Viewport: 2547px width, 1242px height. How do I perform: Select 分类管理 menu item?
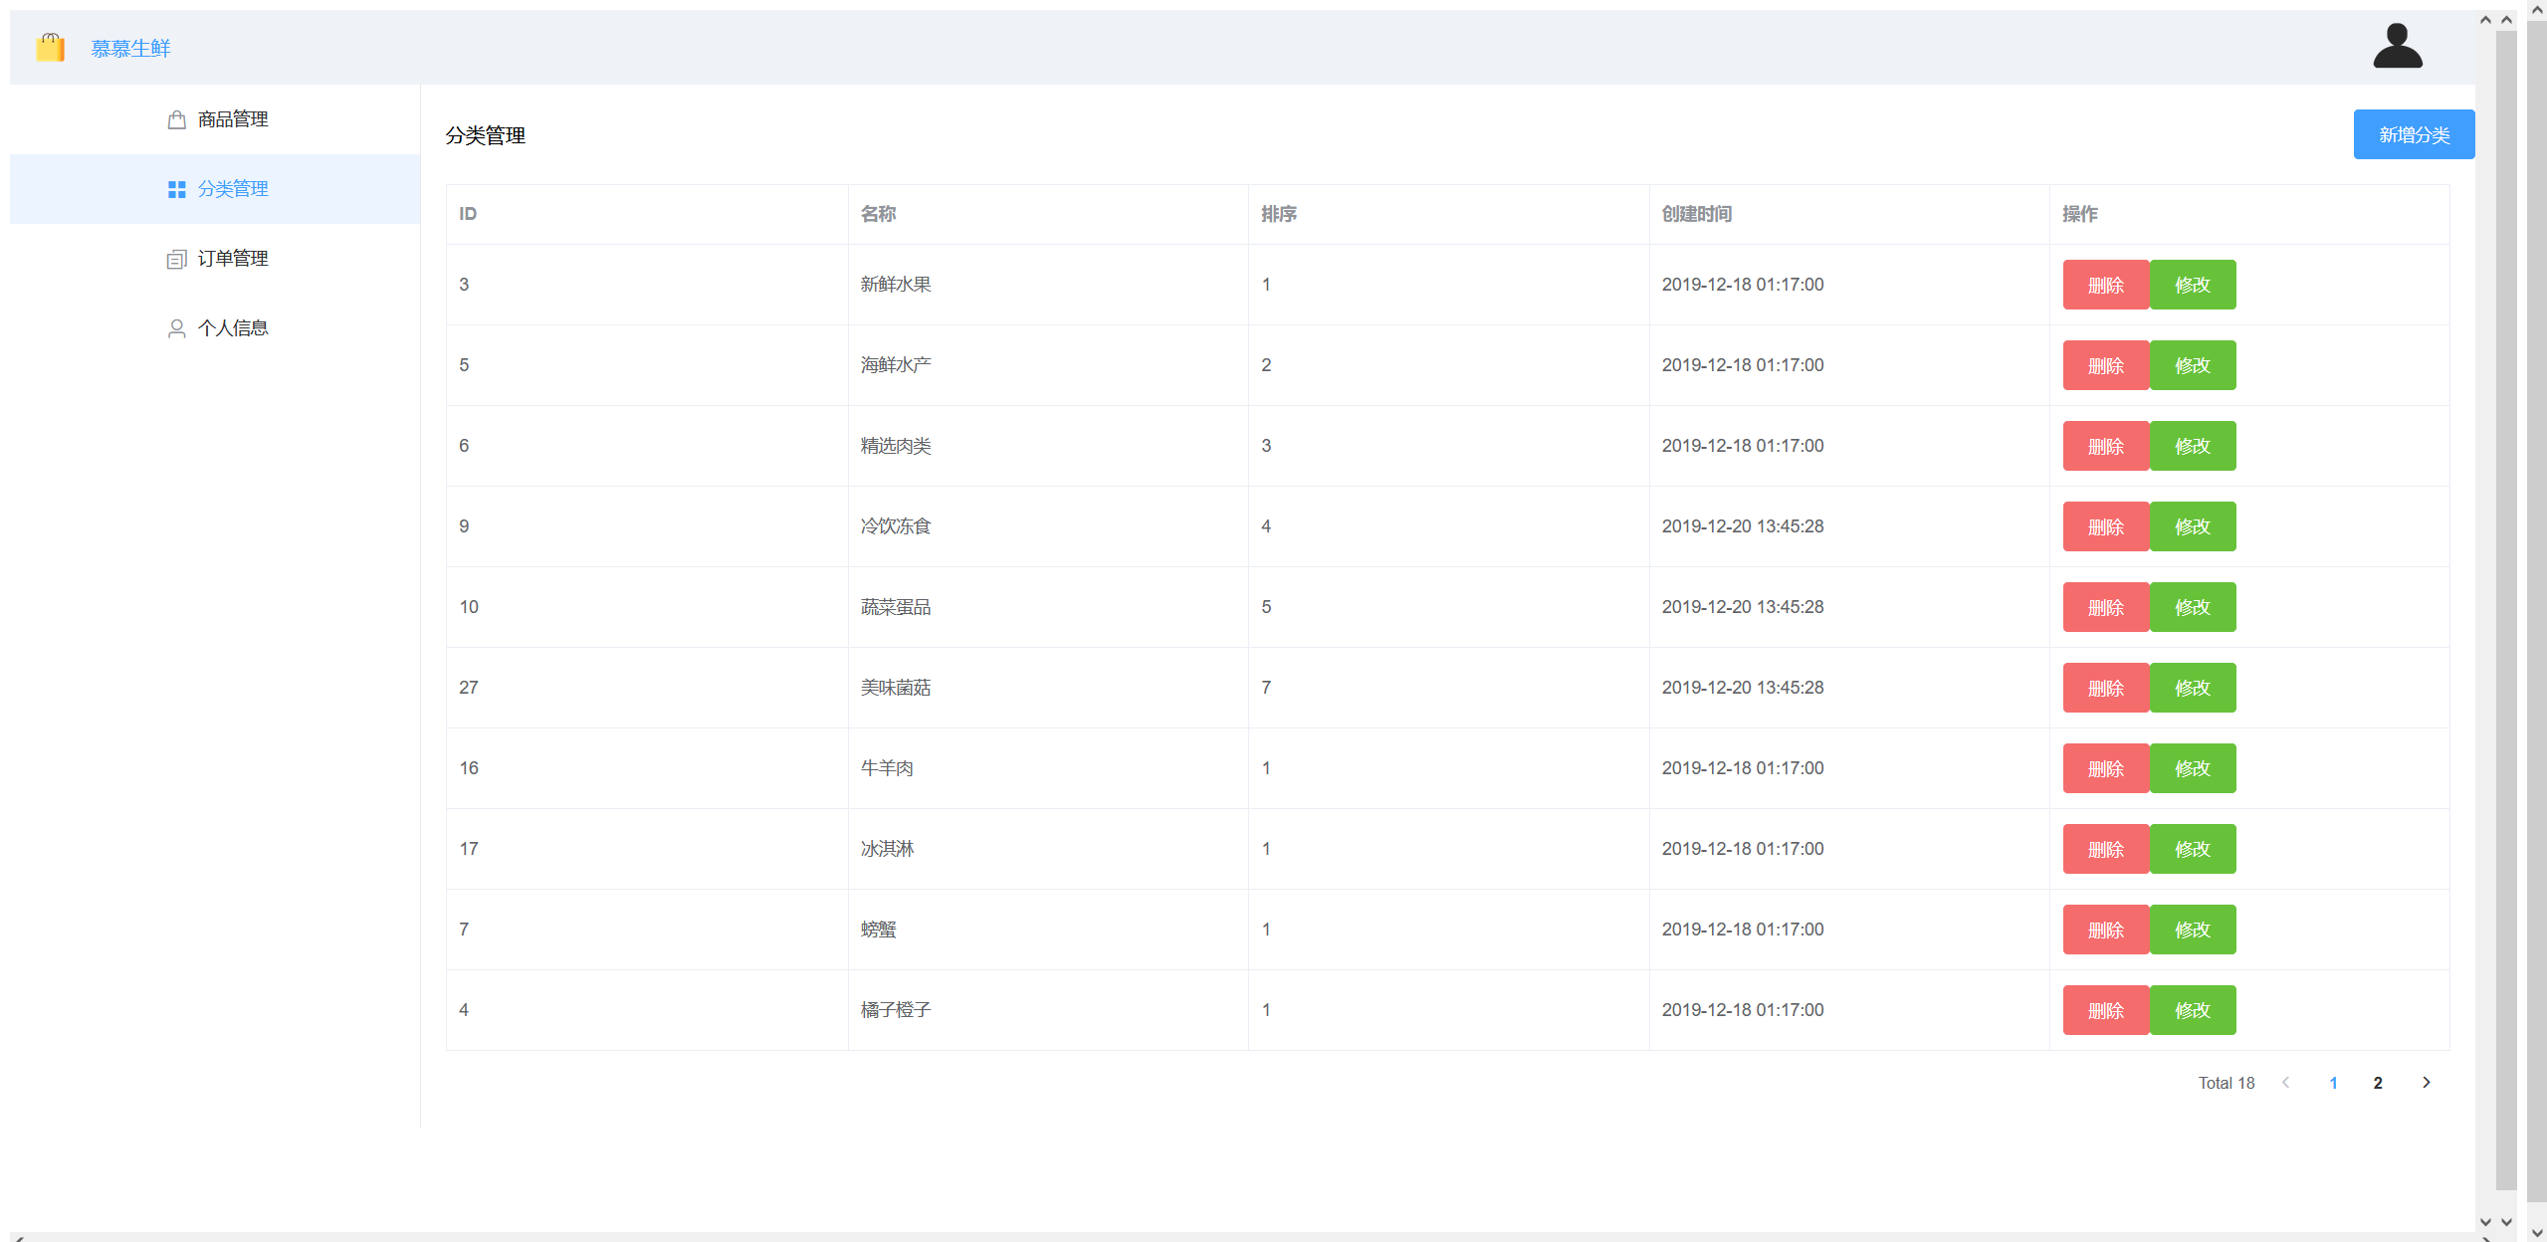click(x=215, y=189)
